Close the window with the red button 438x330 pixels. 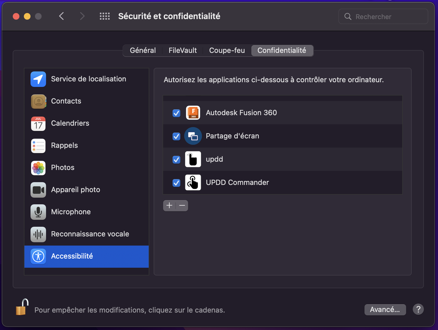(x=16, y=17)
